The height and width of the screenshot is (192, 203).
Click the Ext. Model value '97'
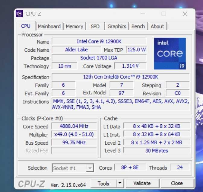(122, 93)
